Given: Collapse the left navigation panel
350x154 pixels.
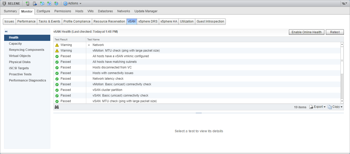Looking at the screenshot, I should point(6,32).
